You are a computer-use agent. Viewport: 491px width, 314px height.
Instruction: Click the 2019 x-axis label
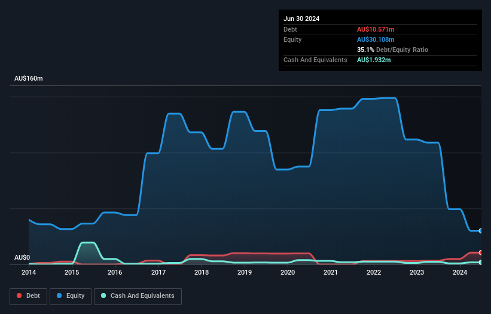tap(245, 272)
